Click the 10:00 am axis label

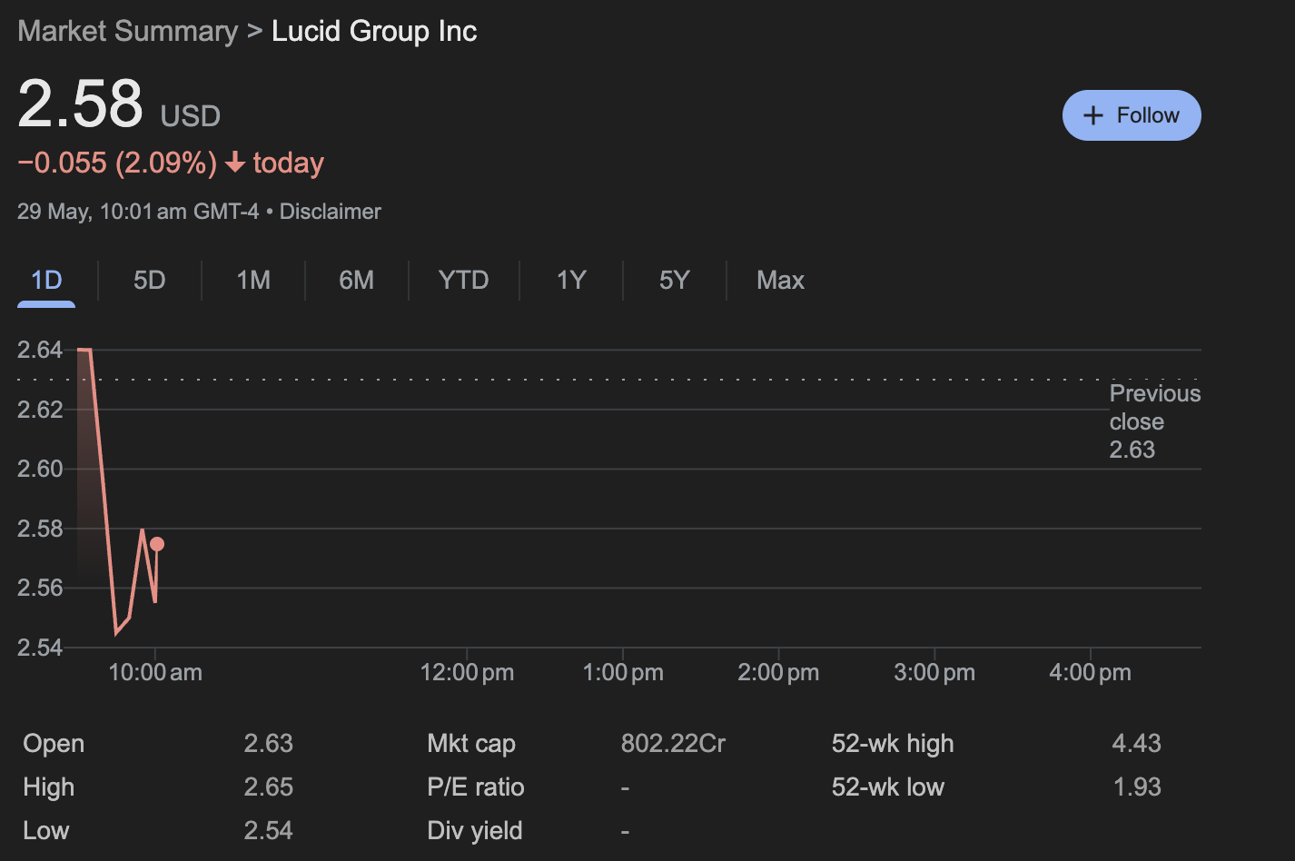[155, 673]
